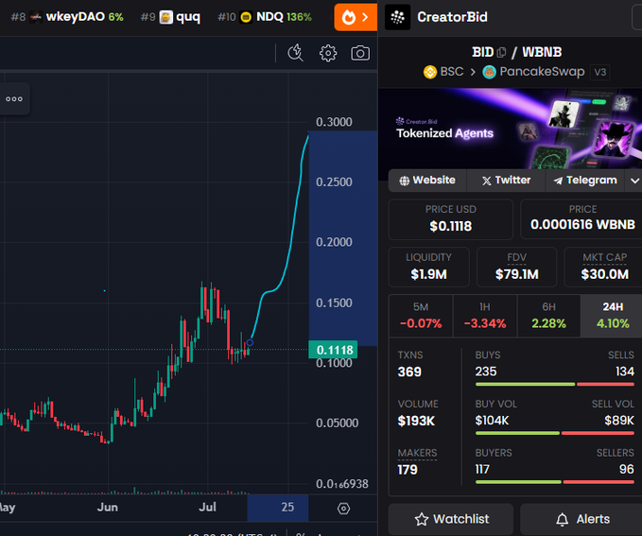Click the Tokenized Agents banner
This screenshot has width=642, height=536.
pos(511,129)
